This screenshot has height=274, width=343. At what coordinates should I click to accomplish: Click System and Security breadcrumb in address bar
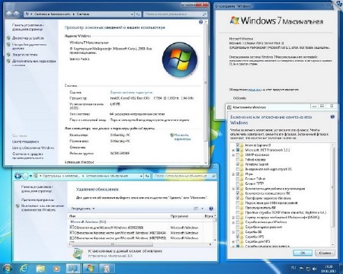53,14
